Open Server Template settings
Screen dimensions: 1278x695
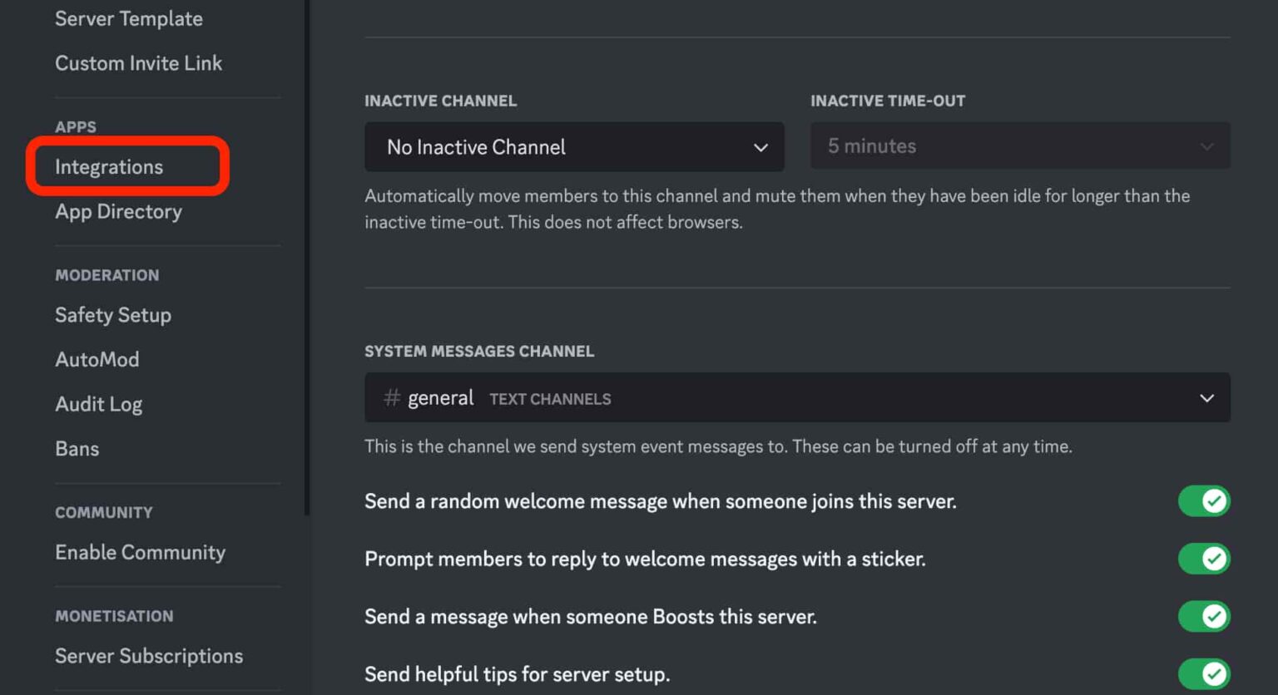[x=128, y=18]
